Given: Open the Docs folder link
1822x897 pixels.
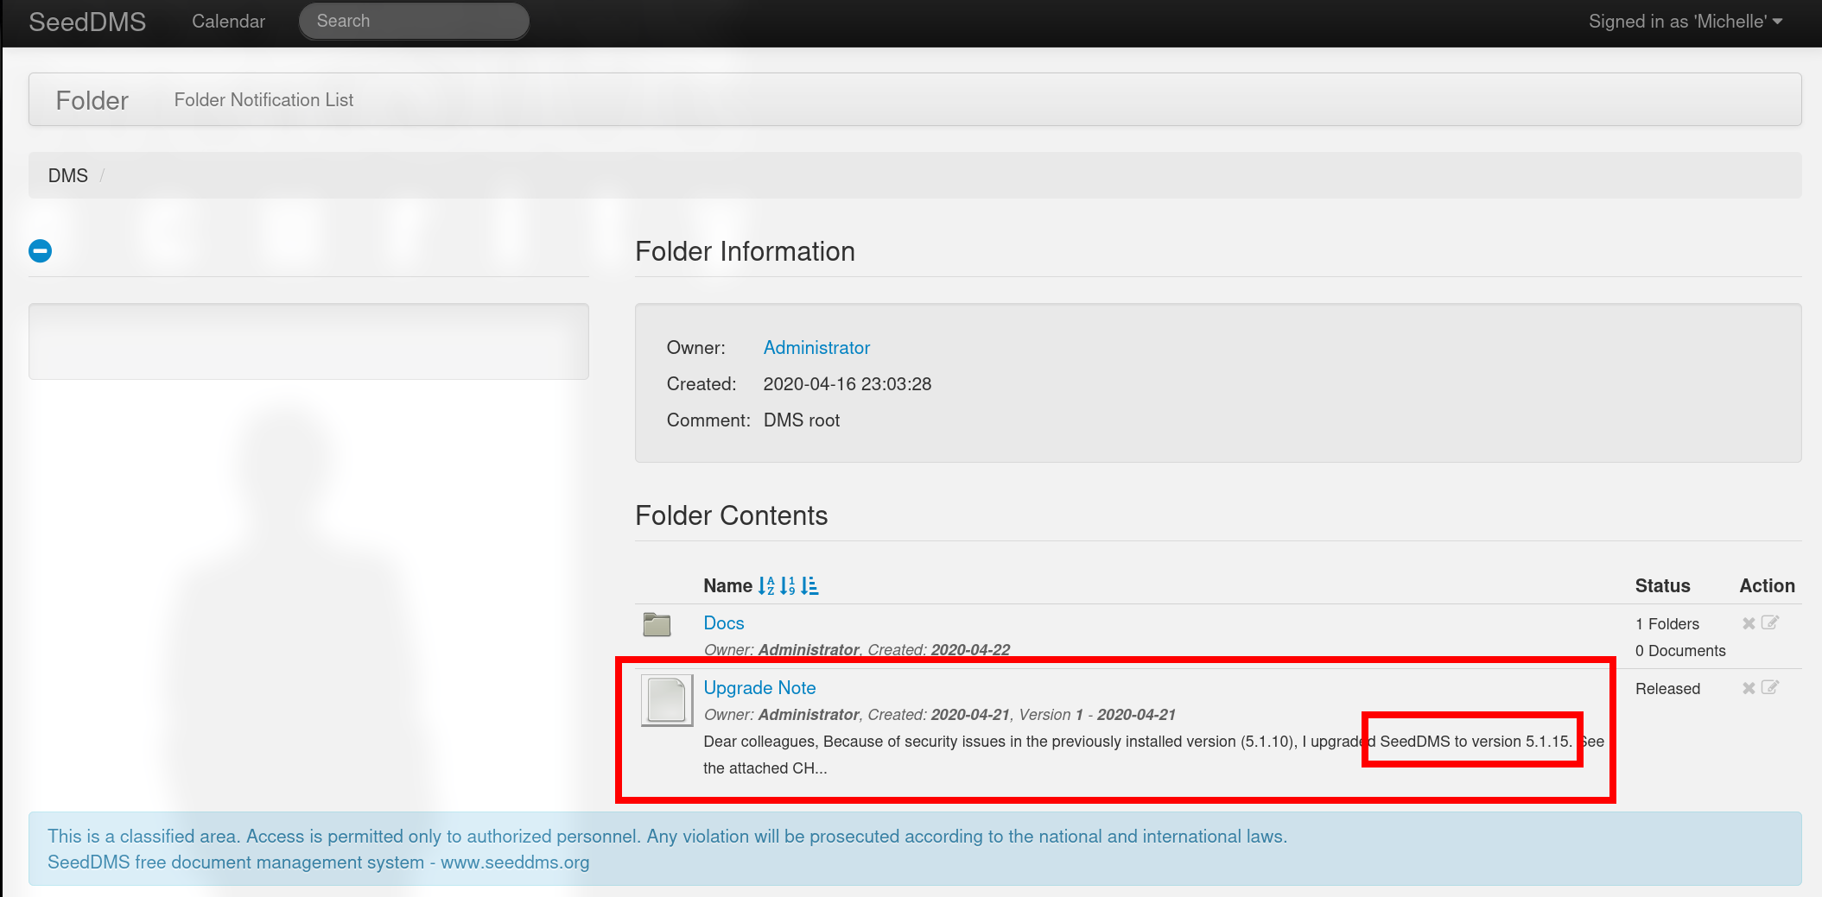Looking at the screenshot, I should click(x=724, y=623).
